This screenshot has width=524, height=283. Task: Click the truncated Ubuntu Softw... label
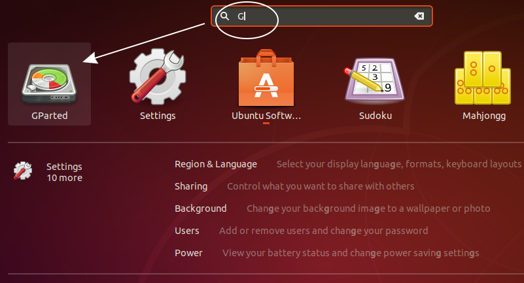pos(266,116)
